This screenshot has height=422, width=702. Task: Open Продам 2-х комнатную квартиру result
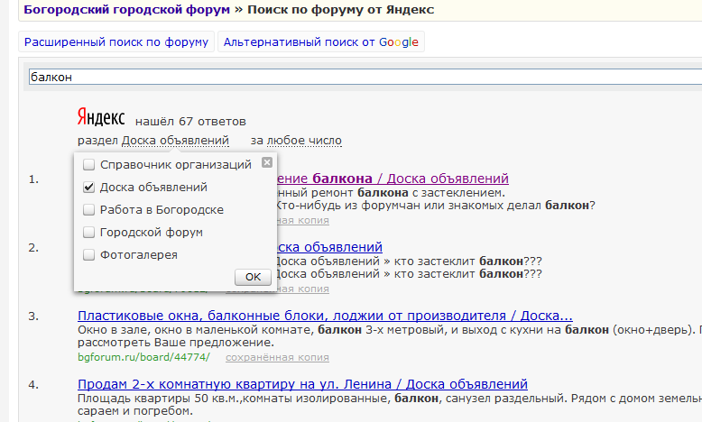(x=302, y=384)
